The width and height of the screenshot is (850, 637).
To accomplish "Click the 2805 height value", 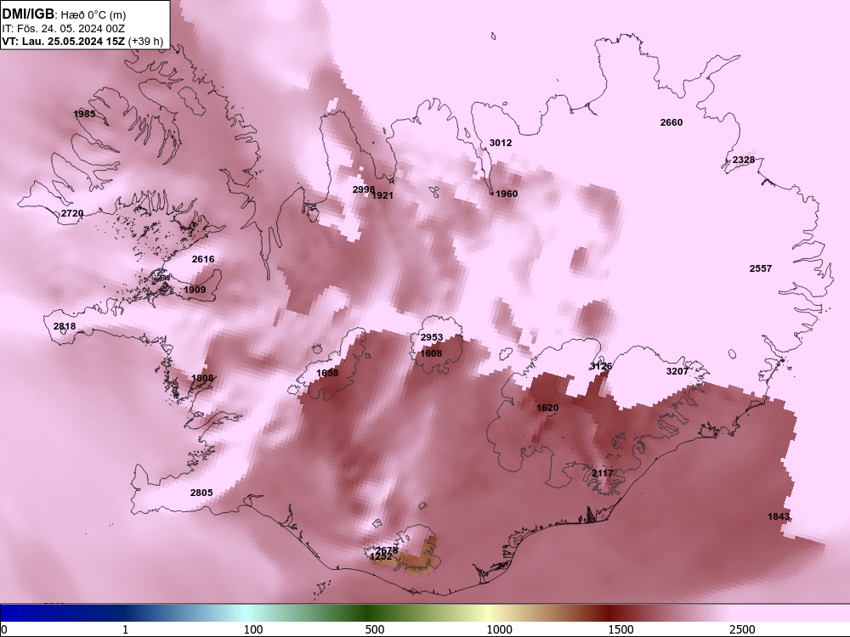I will pyautogui.click(x=201, y=493).
